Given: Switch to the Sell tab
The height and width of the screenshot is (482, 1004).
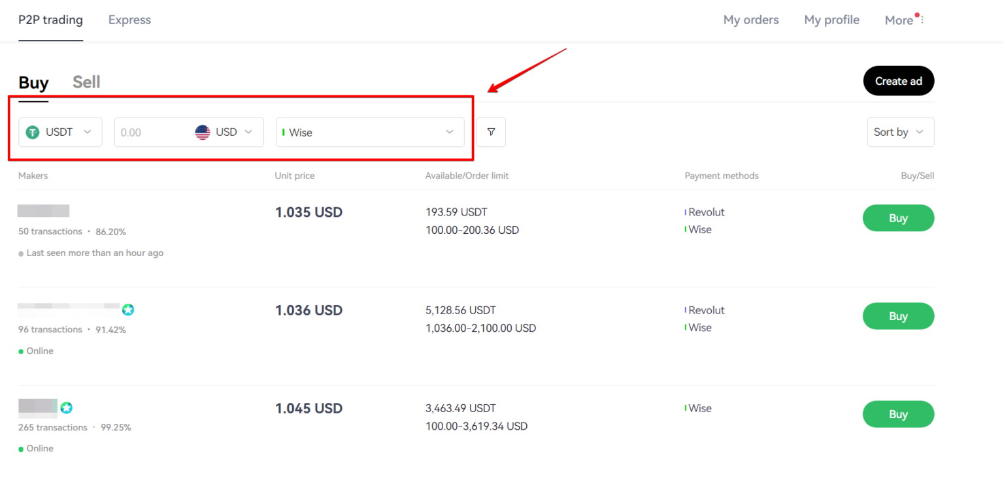Looking at the screenshot, I should 86,82.
